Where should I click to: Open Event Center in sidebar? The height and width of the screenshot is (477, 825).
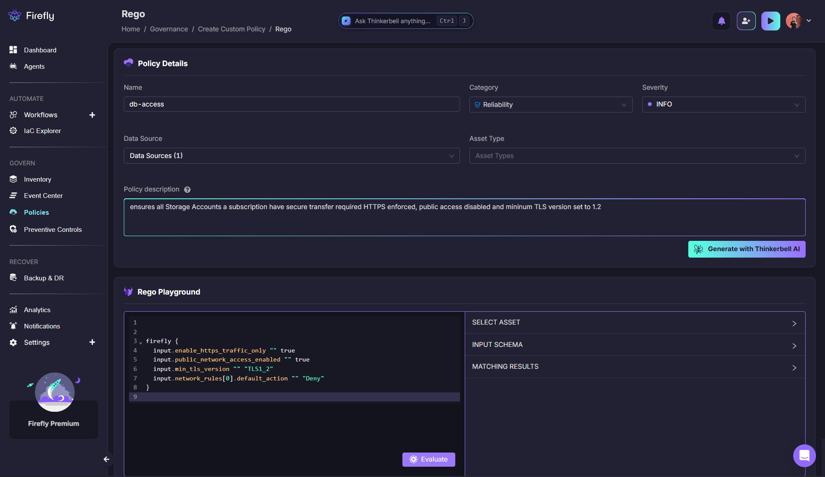pos(43,196)
